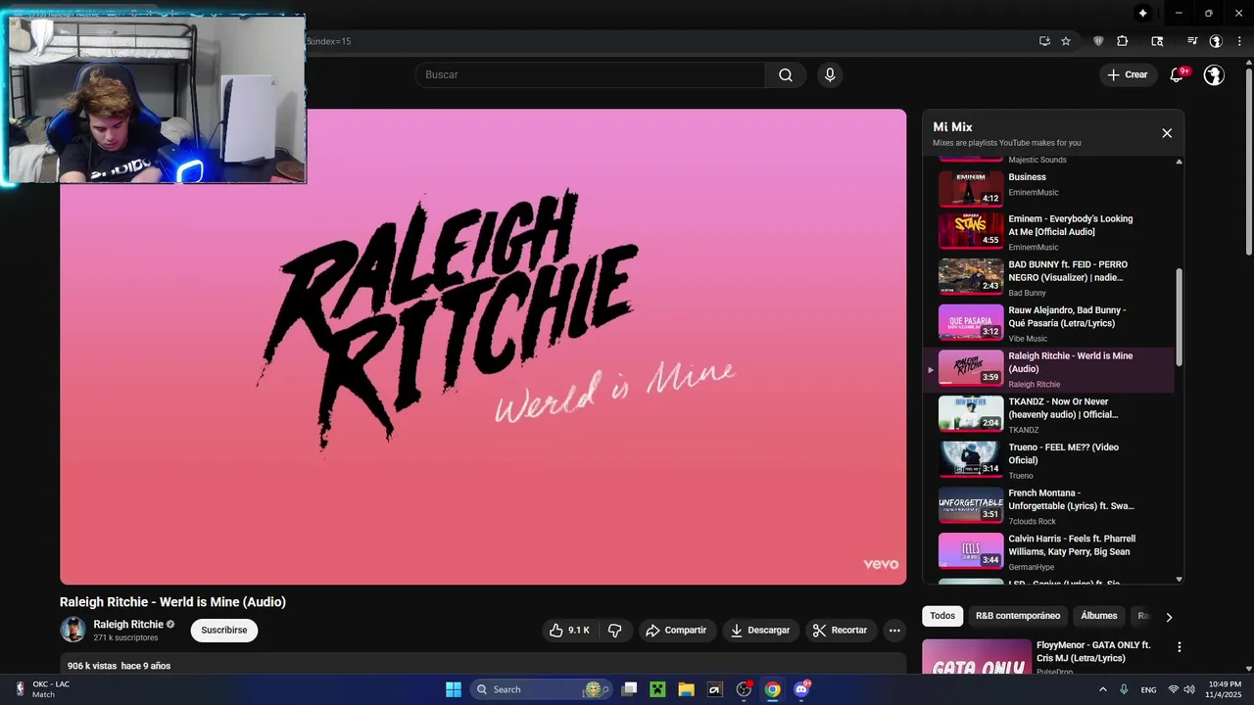
Task: Open more actions ellipsis below video
Action: tap(894, 631)
